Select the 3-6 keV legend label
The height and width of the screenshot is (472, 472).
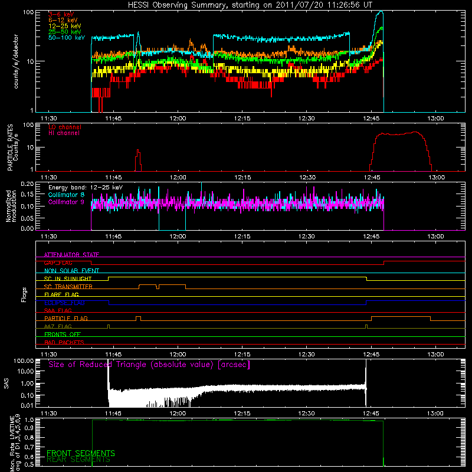(61, 14)
